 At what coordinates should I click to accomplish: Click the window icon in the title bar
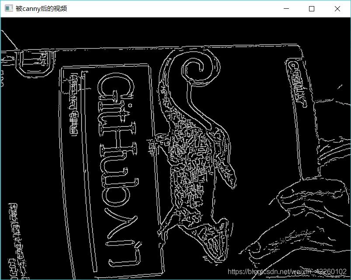click(x=9, y=8)
